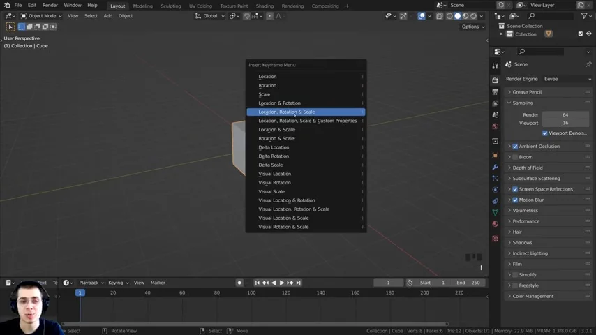This screenshot has width=596, height=335.
Task: Click the outliner filter funnel icon
Action: click(584, 15)
